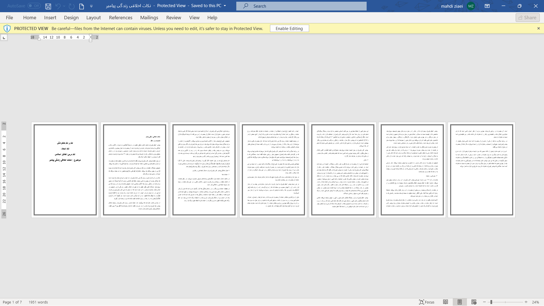This screenshot has height=306, width=544.
Task: Click the user name mahdi ziaei
Action: coord(452,6)
